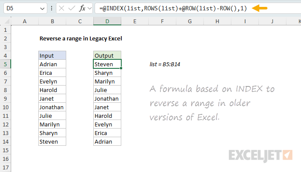
Task: Select column E header
Action: coord(135,21)
